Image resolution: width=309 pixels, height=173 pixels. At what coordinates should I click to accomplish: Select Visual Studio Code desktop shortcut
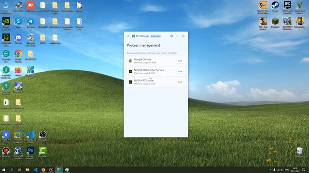click(30, 136)
